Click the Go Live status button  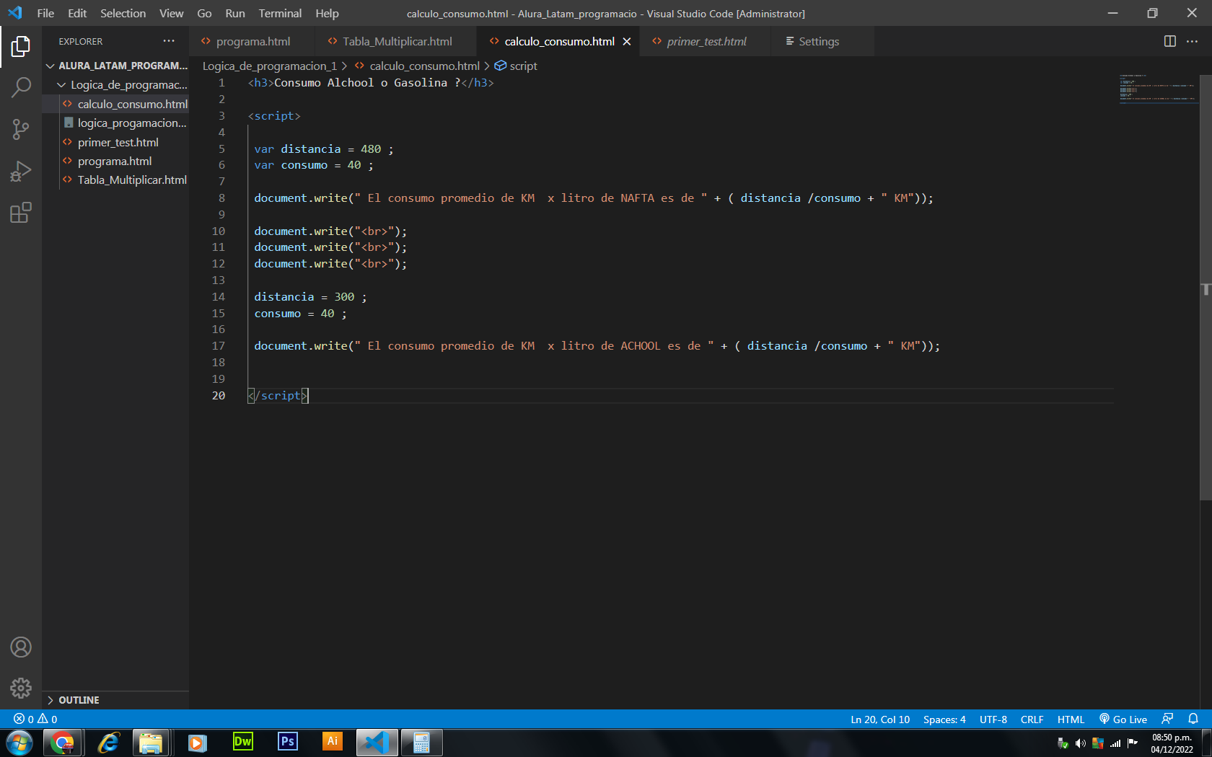point(1123,719)
